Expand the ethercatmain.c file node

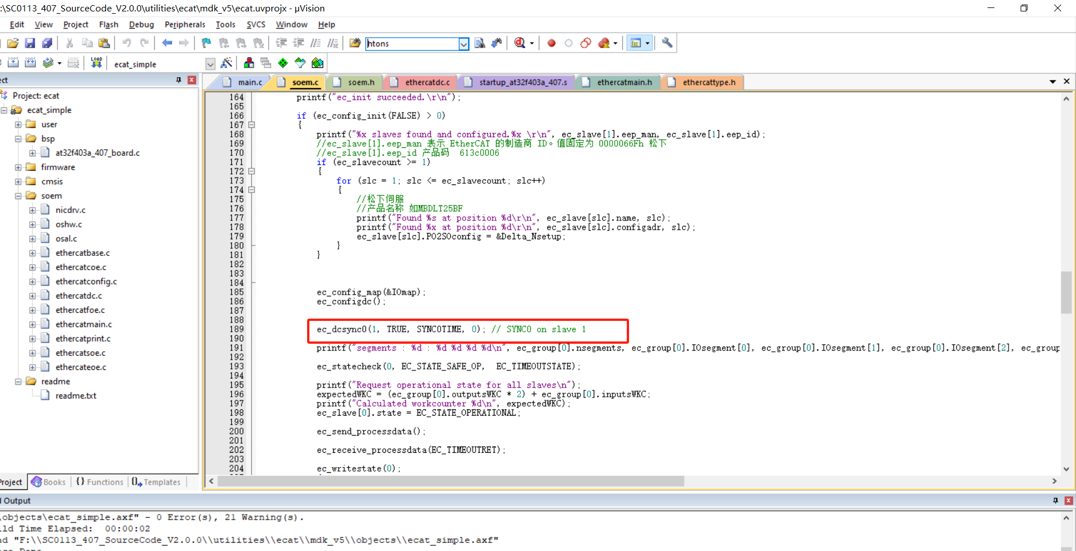point(33,324)
